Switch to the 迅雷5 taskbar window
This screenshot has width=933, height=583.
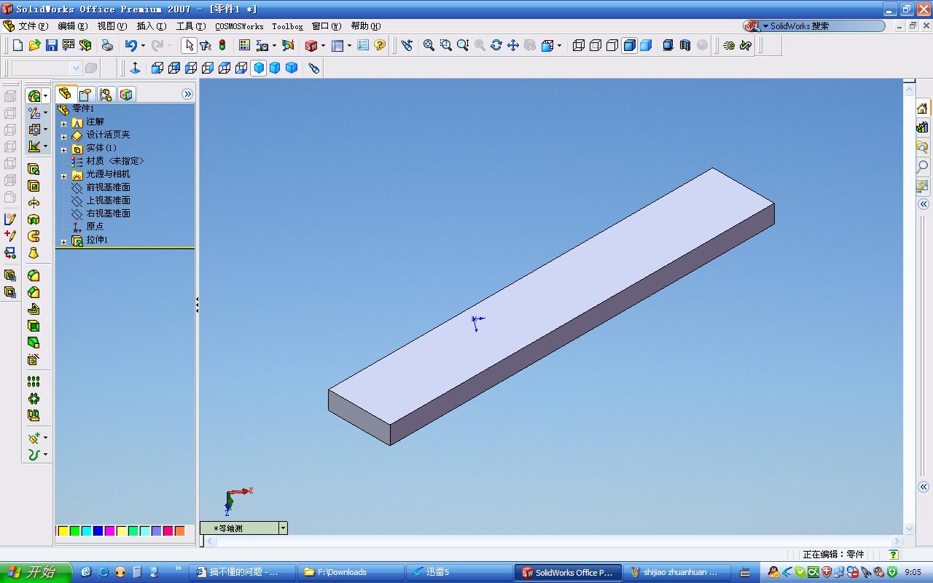tap(458, 572)
